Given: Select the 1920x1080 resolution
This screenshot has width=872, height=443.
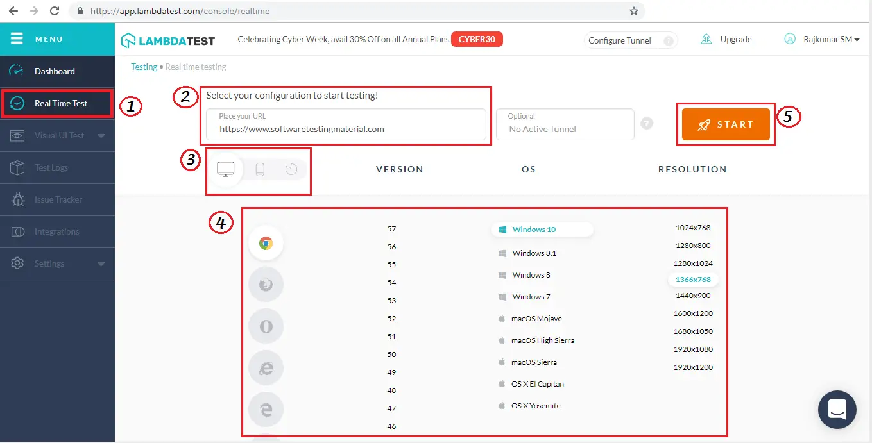Looking at the screenshot, I should tap(693, 349).
